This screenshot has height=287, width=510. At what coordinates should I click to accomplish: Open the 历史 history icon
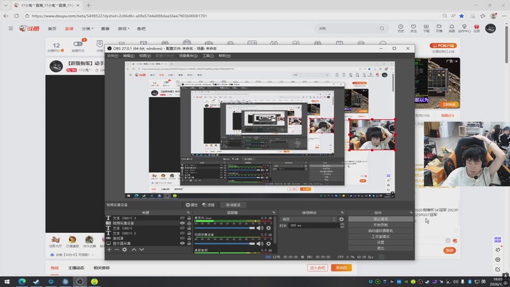pyautogui.click(x=401, y=28)
